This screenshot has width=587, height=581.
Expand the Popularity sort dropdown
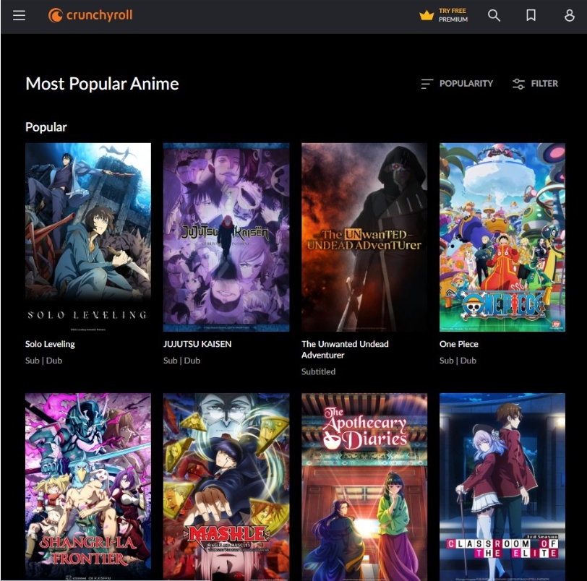point(466,84)
